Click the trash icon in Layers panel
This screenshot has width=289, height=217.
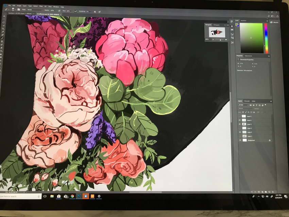[273, 192]
